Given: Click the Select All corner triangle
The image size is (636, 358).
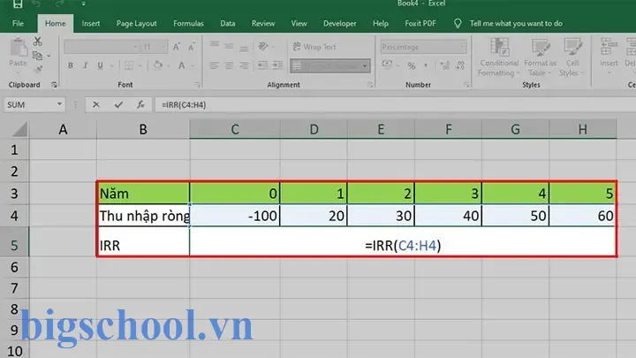Looking at the screenshot, I should click(19, 129).
